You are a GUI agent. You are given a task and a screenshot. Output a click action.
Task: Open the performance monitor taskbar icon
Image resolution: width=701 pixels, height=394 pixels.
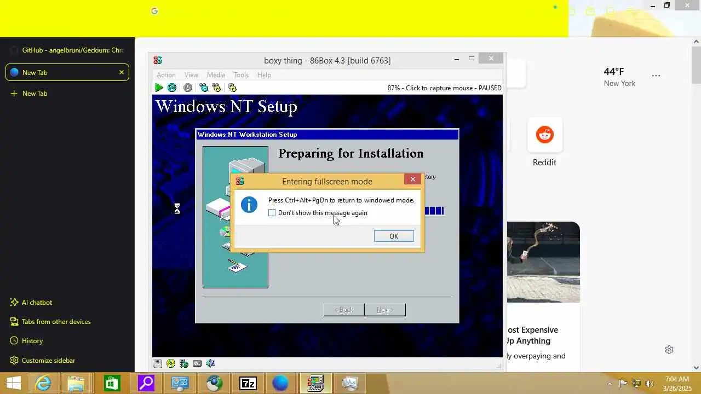[349, 383]
